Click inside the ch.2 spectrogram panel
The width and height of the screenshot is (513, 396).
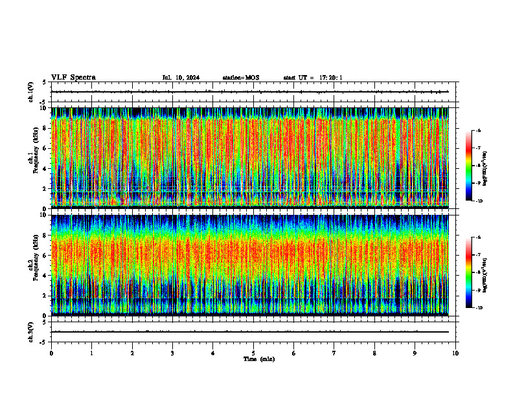tap(250, 265)
